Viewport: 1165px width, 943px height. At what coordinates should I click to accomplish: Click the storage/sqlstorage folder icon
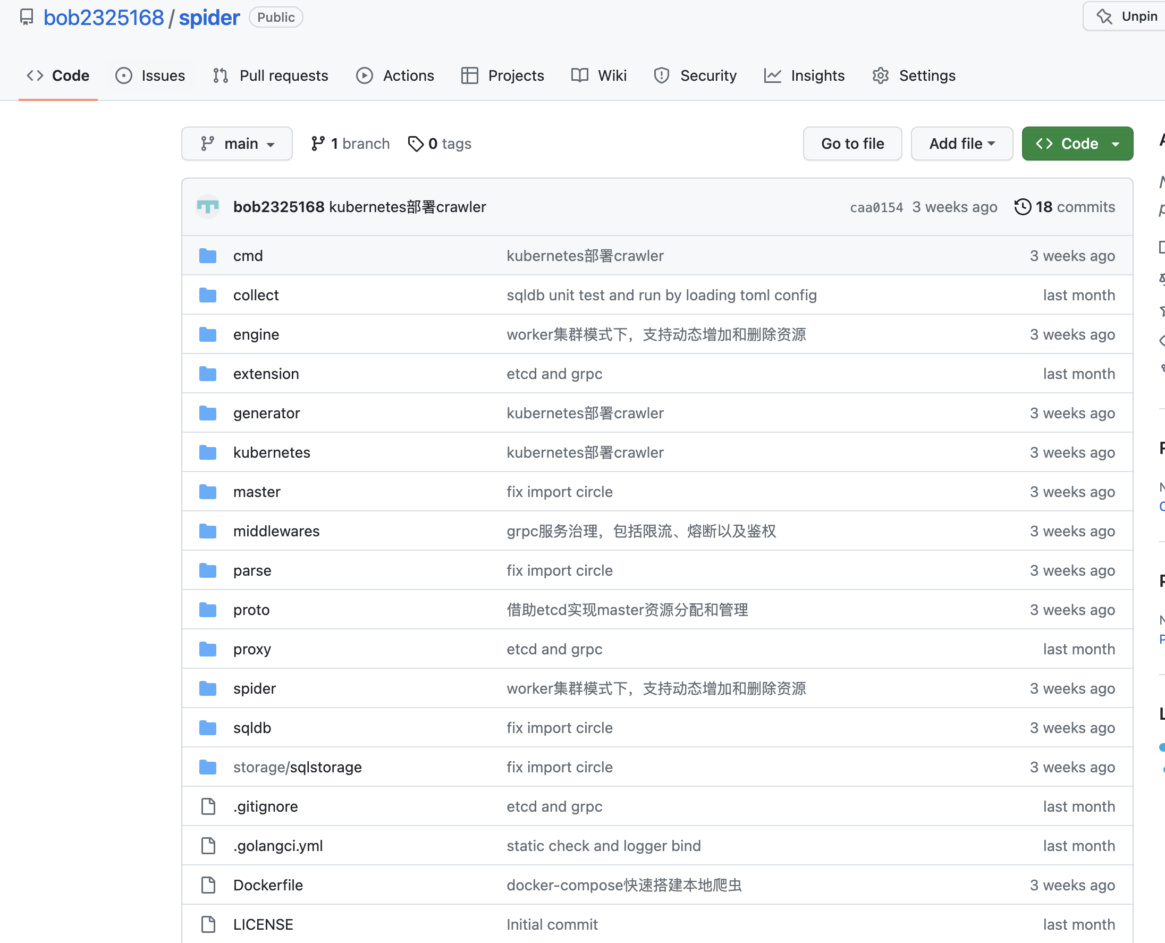207,767
